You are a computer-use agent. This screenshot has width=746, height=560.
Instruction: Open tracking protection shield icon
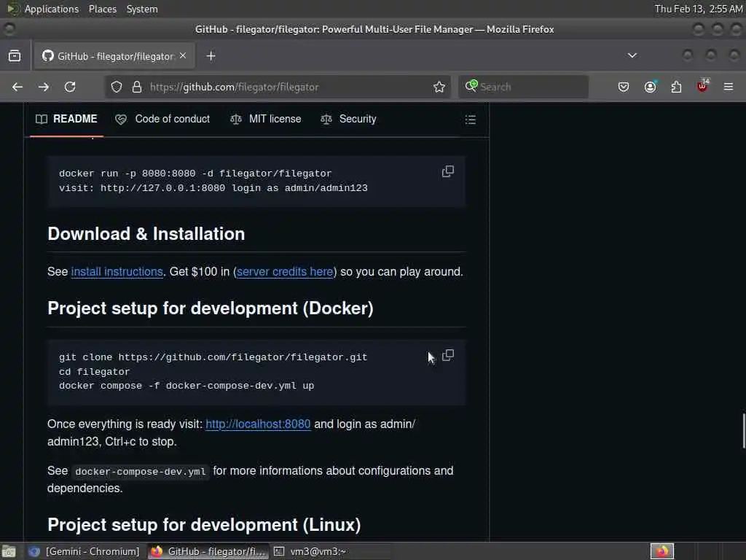117,87
